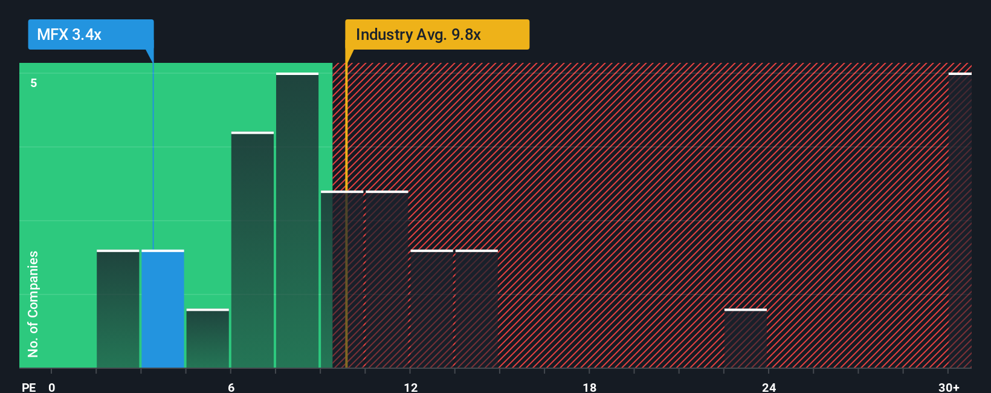
Task: Click the x-axis label 18
Action: pos(590,387)
